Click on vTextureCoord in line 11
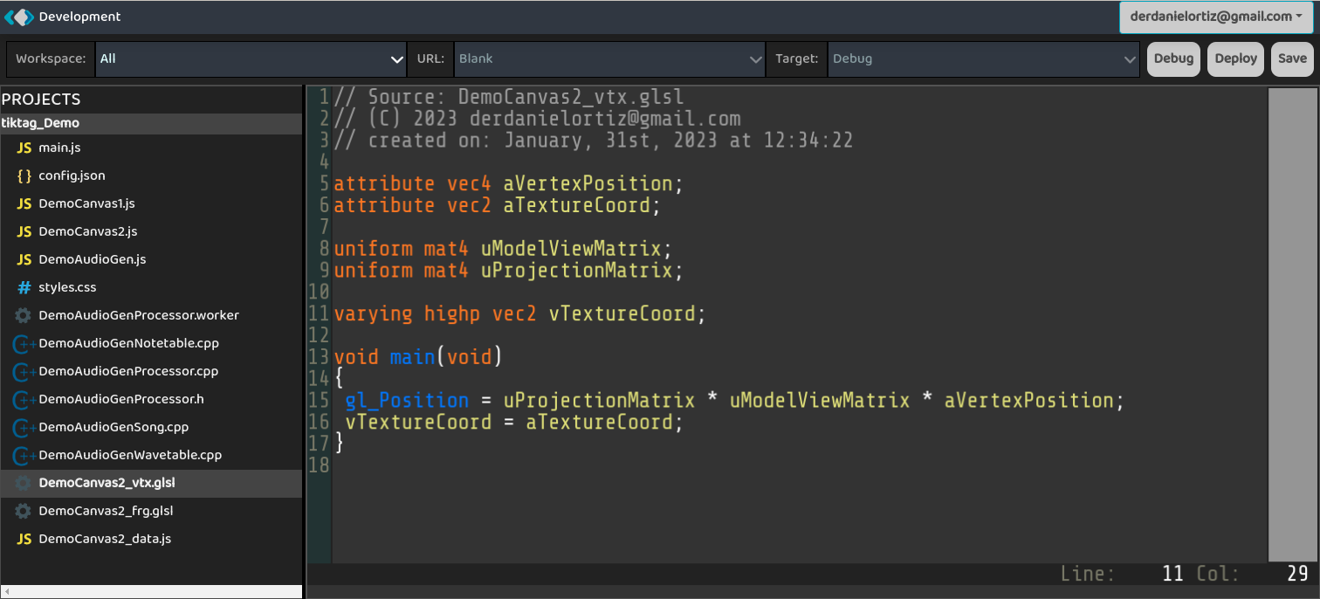Screen dimensions: 1320x599 (x=621, y=313)
